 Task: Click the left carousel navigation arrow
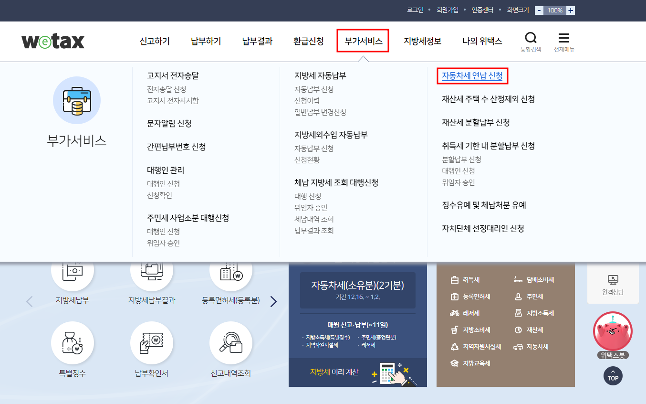pyautogui.click(x=29, y=301)
